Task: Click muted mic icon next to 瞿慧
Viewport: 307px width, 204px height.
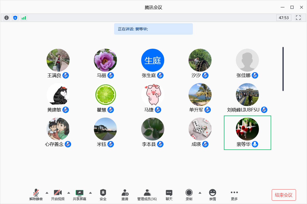Action: click(111, 110)
